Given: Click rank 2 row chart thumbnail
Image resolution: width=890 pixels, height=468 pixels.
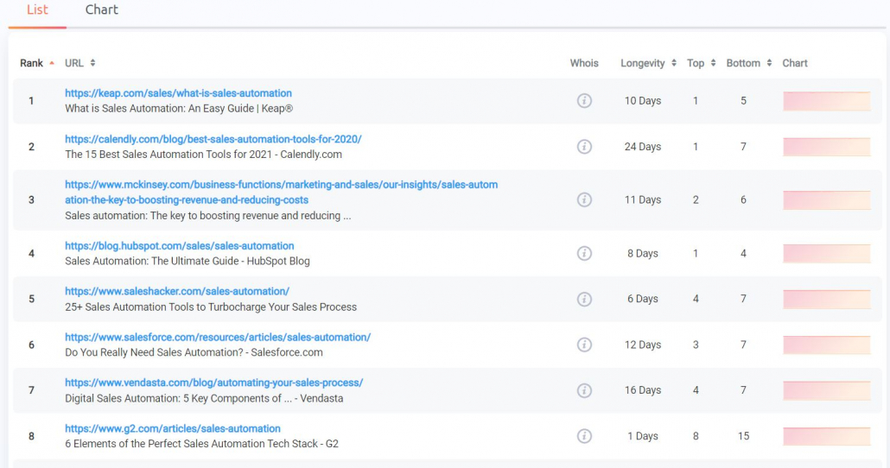Looking at the screenshot, I should coord(826,147).
